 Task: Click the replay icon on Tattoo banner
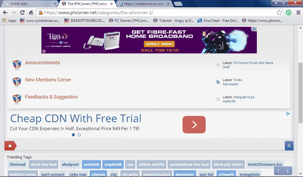[x=44, y=51]
